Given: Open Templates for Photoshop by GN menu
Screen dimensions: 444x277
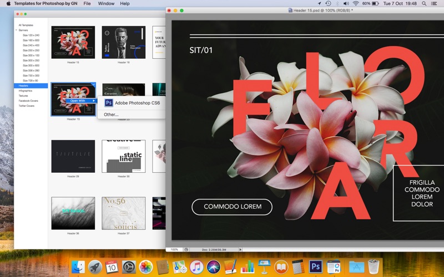Looking at the screenshot, I should click(46, 3).
